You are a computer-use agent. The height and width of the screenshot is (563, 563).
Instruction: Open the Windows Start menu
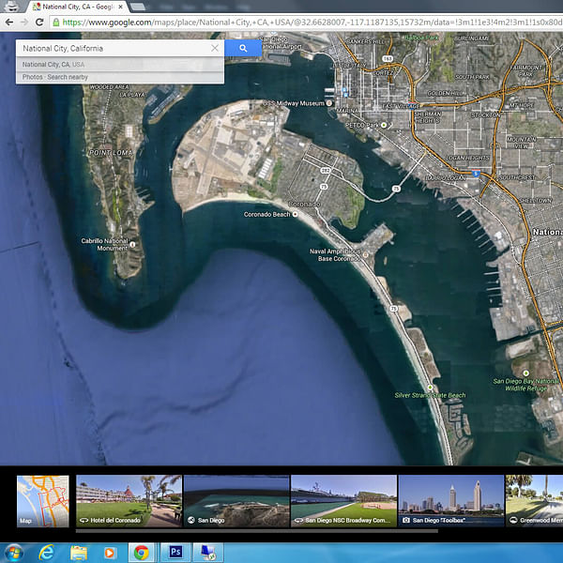(13, 553)
